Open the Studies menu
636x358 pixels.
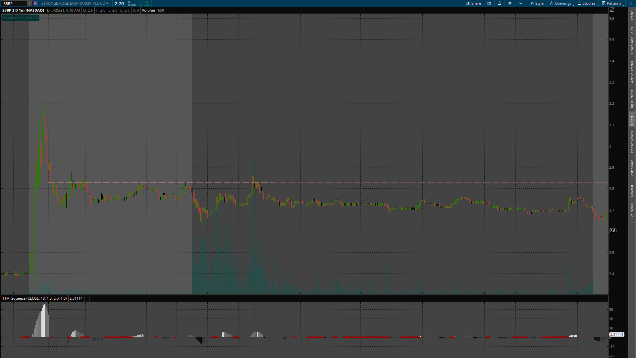tap(587, 3)
